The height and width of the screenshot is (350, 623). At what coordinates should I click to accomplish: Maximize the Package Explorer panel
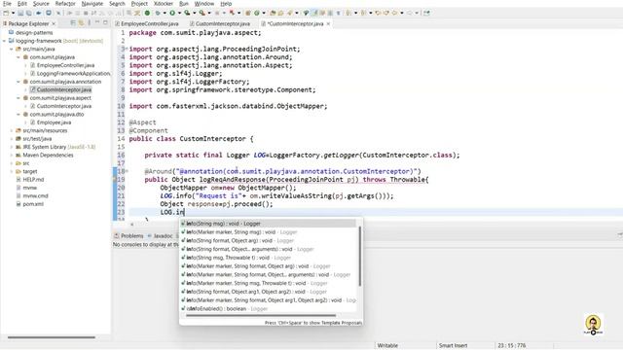pos(105,23)
